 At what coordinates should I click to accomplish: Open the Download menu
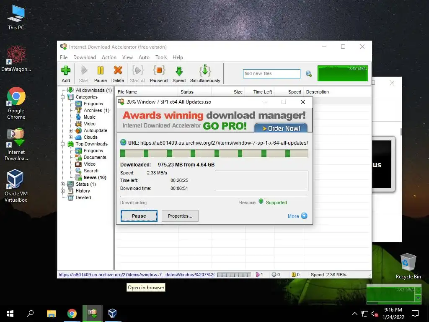85,57
